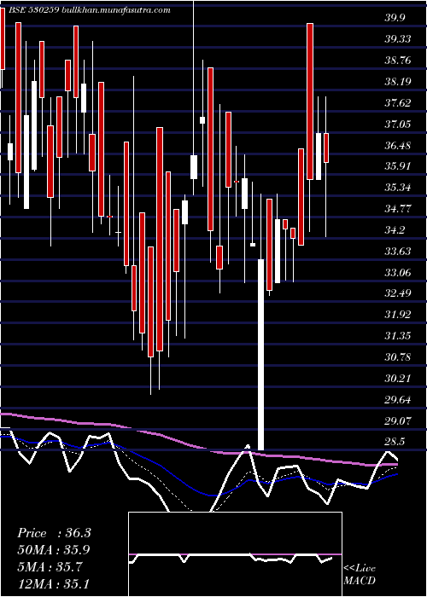Click inside the Live MACD inset chart
Viewport: 427px width, 597px height.
point(235,554)
